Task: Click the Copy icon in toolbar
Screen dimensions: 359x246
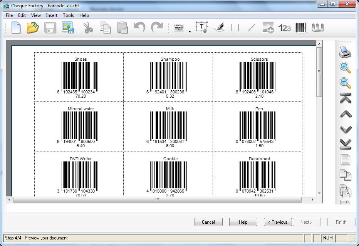Action: [105, 28]
